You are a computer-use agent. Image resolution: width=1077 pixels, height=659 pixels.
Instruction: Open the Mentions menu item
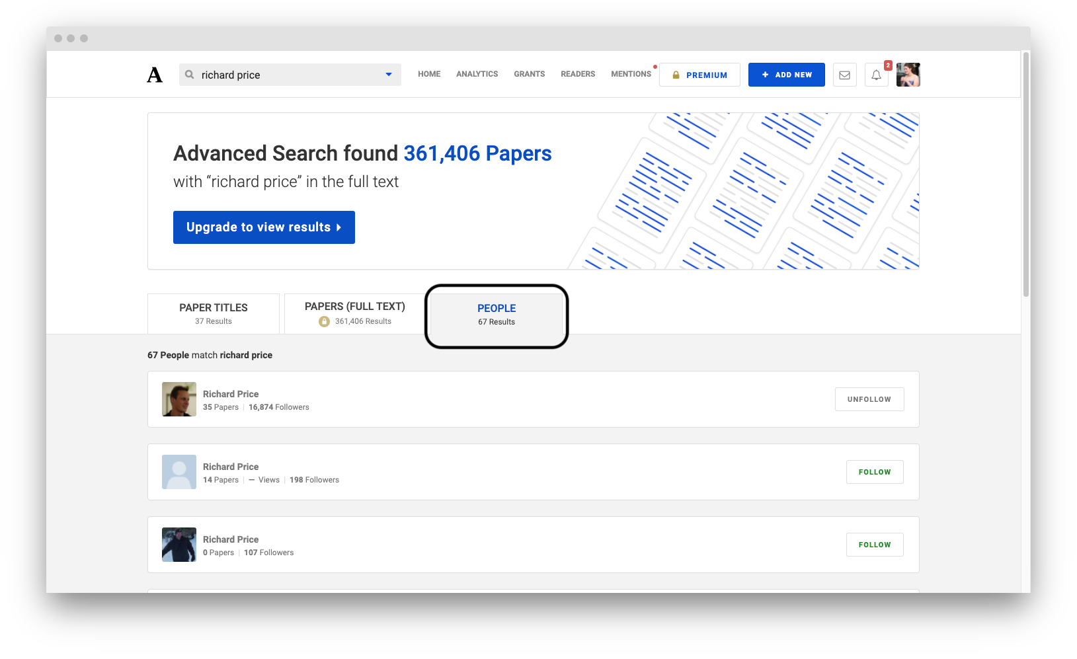pyautogui.click(x=631, y=74)
